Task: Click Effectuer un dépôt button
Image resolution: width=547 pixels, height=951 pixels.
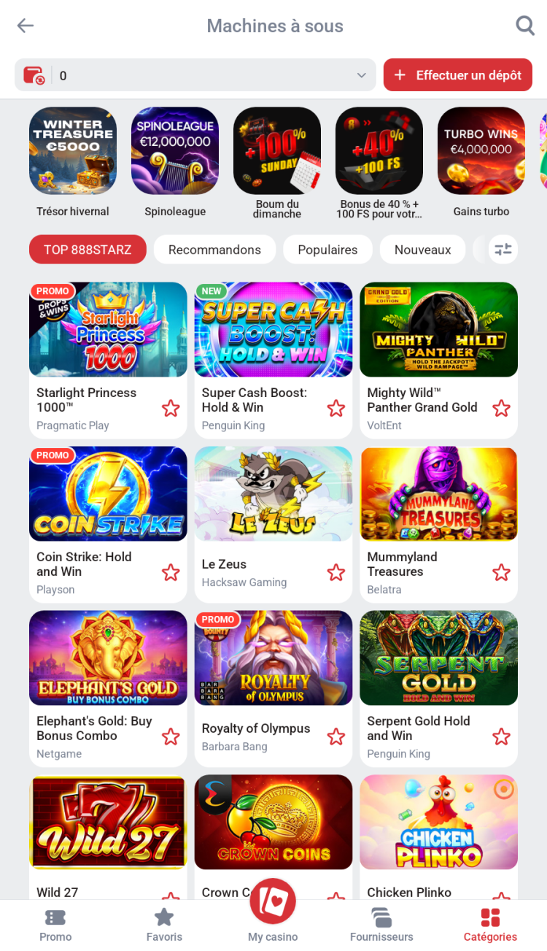Action: [x=458, y=75]
